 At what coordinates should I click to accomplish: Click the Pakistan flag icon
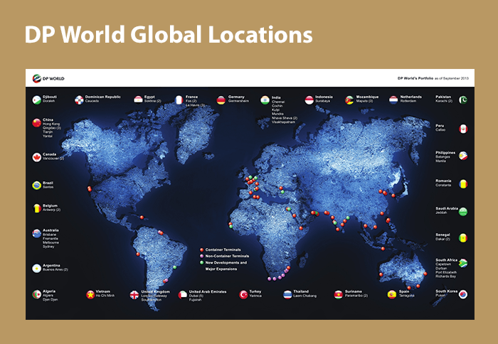[x=463, y=100]
